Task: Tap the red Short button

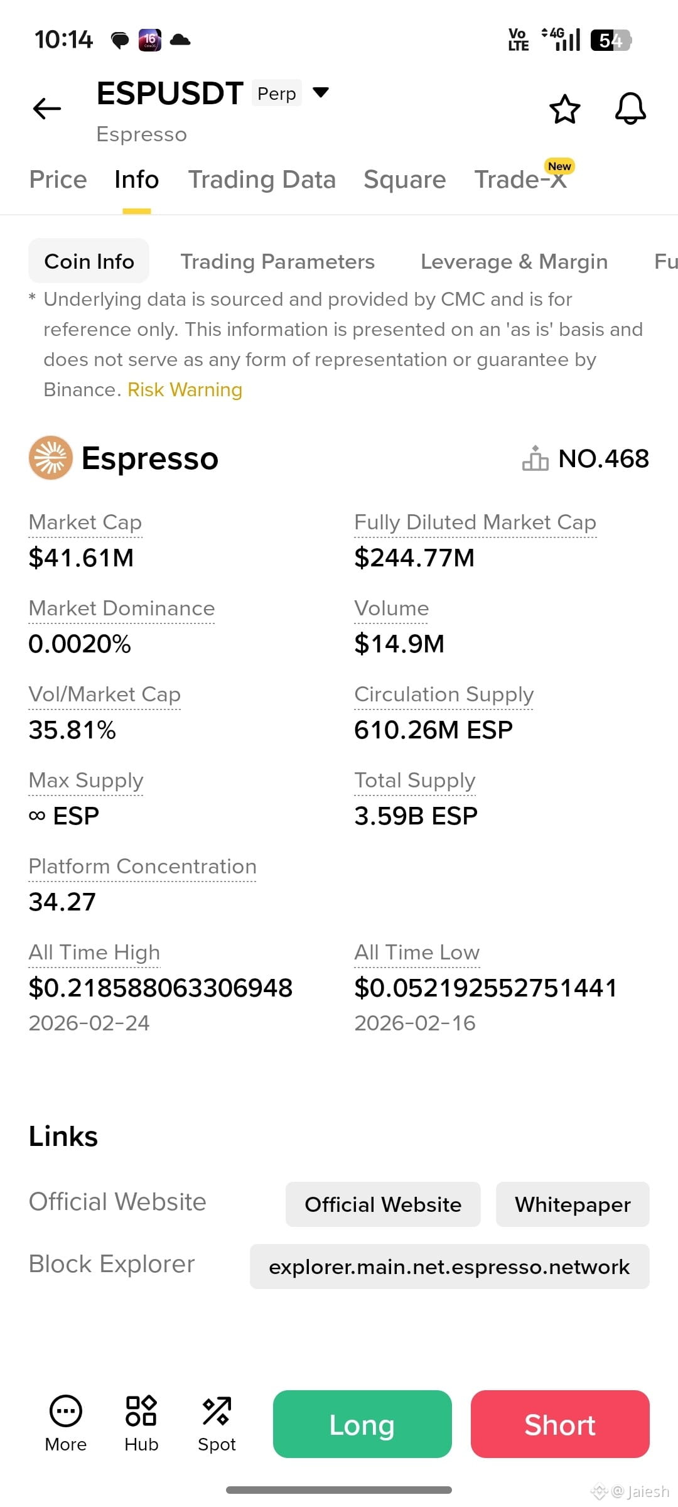Action: 560,1424
